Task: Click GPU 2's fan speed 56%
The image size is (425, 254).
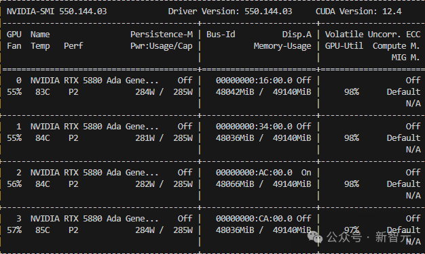Action: tap(14, 184)
